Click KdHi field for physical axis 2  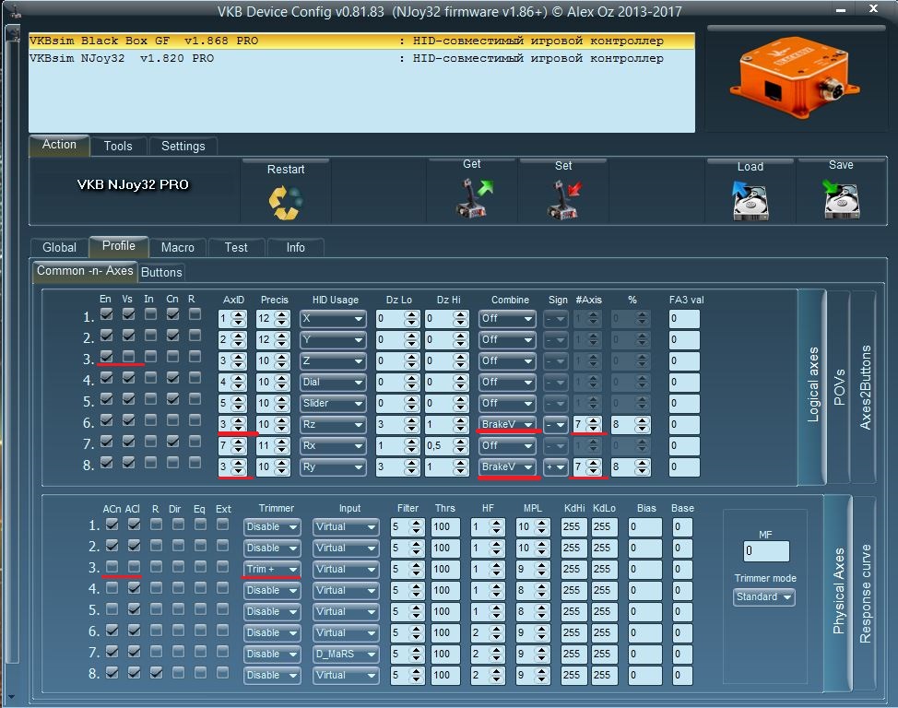(x=573, y=549)
